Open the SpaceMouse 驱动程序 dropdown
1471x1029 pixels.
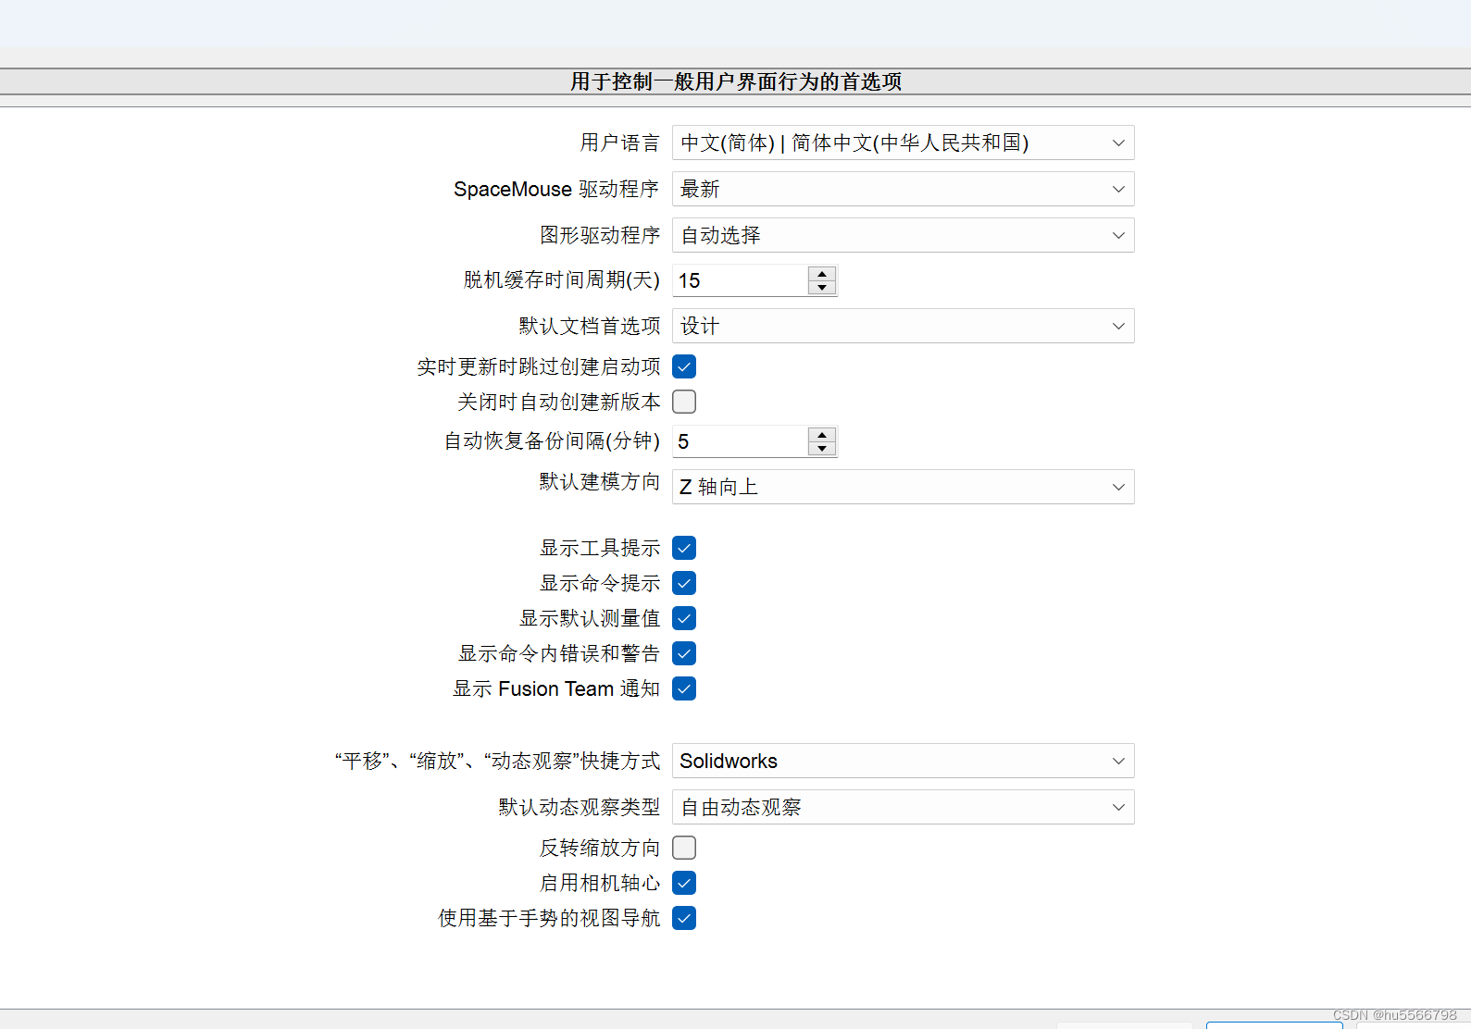(903, 189)
